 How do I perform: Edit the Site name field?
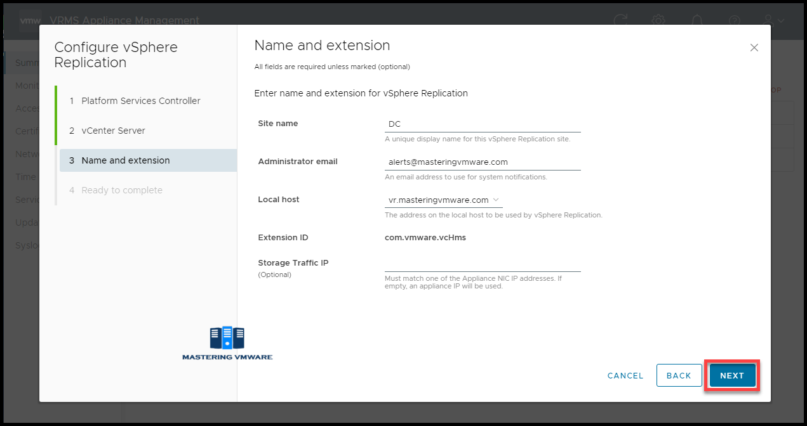pyautogui.click(x=483, y=124)
